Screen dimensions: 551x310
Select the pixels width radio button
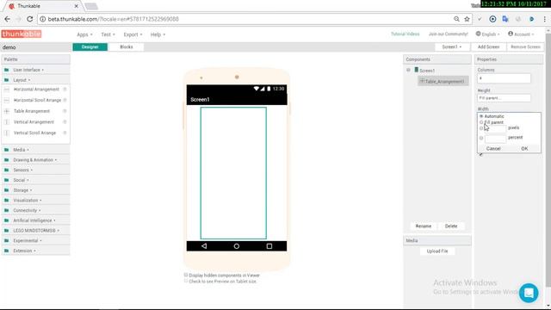tap(481, 128)
